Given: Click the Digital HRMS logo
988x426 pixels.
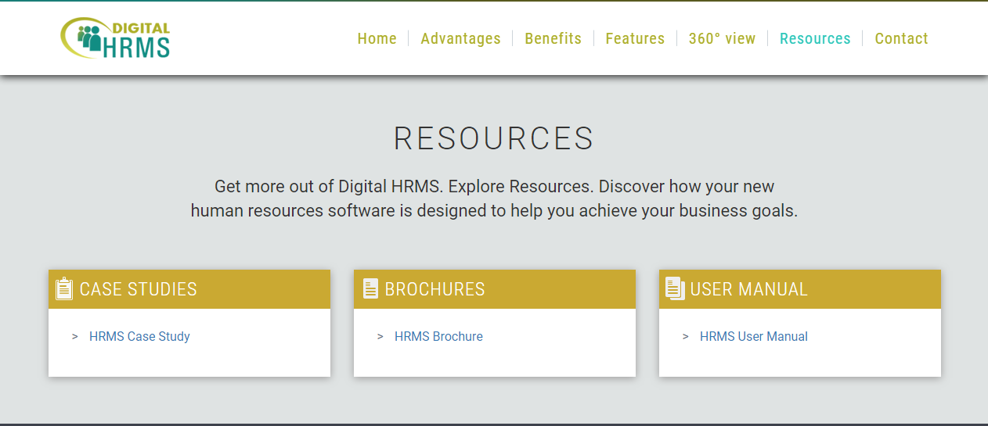Looking at the screenshot, I should tap(115, 38).
